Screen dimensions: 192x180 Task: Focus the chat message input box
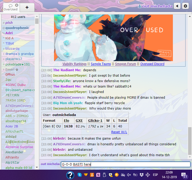[x=126, y=164]
